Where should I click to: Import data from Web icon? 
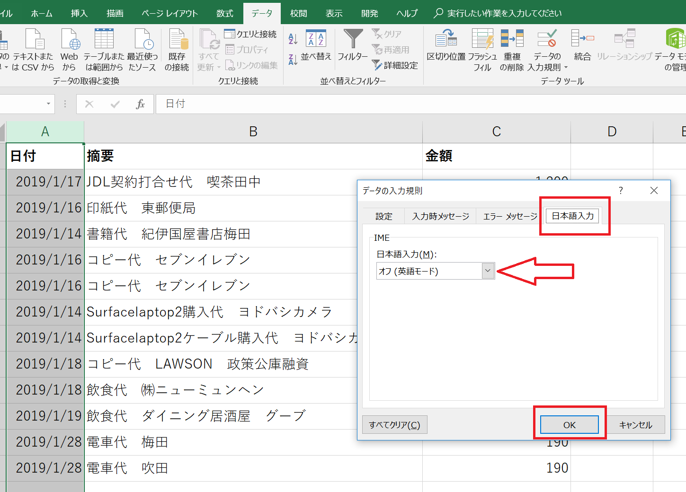tap(69, 39)
